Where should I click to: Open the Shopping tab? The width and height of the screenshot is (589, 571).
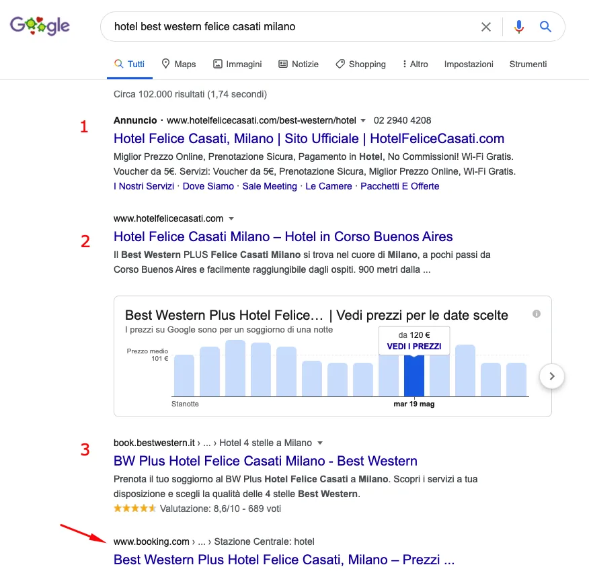[x=360, y=64]
